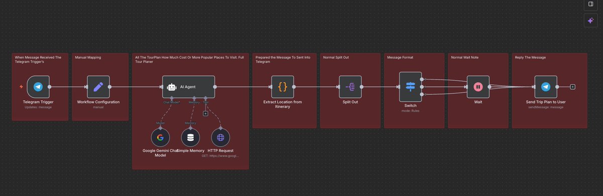Click the Memory connector on AI Agent
The height and width of the screenshot is (196, 603).
pos(194,98)
